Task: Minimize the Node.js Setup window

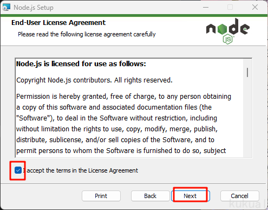Action: pos(206,8)
